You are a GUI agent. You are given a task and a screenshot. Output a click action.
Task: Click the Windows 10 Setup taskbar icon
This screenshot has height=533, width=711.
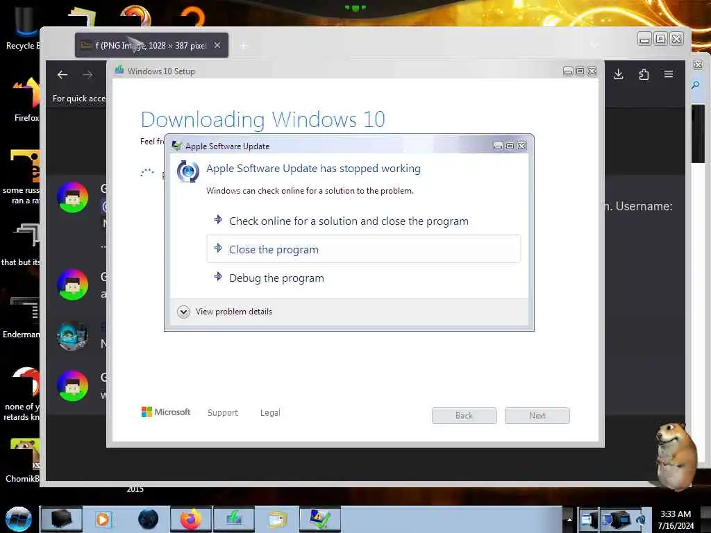(x=234, y=519)
